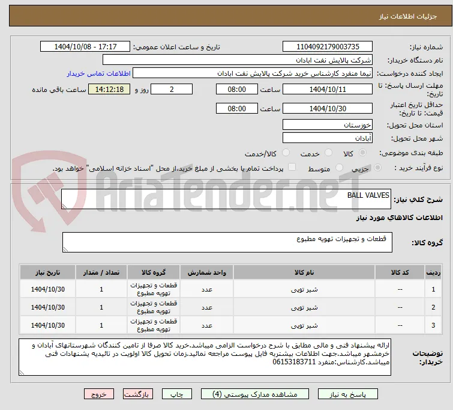Click قطعات و تجهیزات cell in row 3

tap(154, 325)
